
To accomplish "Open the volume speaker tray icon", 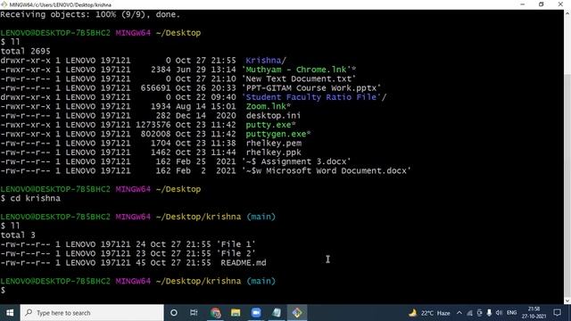I will tap(499, 313).
